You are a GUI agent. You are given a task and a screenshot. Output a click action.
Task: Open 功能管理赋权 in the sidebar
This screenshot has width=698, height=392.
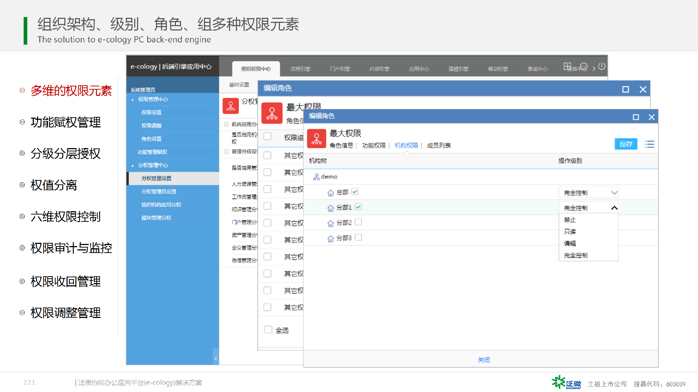(x=152, y=152)
